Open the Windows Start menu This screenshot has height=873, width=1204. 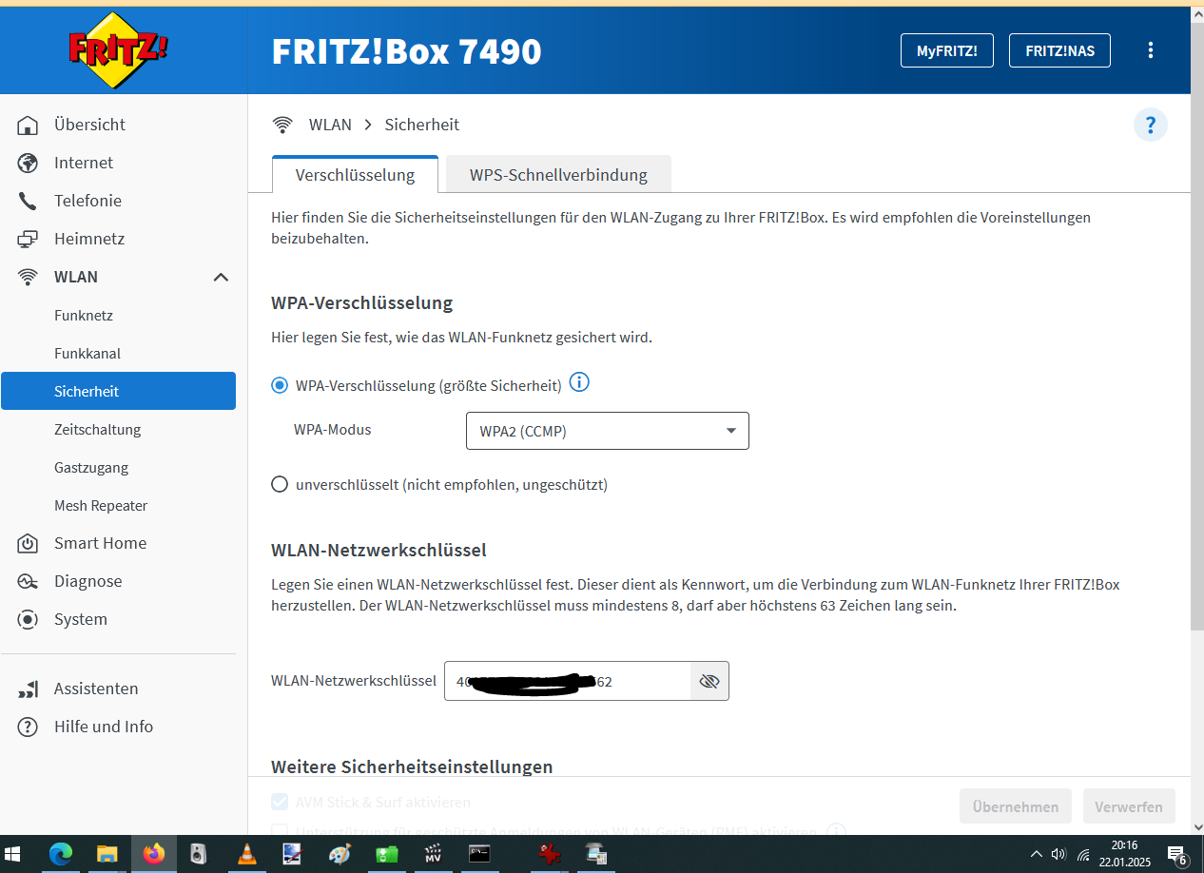[13, 854]
